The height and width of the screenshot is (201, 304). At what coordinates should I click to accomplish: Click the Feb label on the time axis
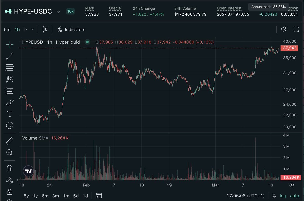86,185
